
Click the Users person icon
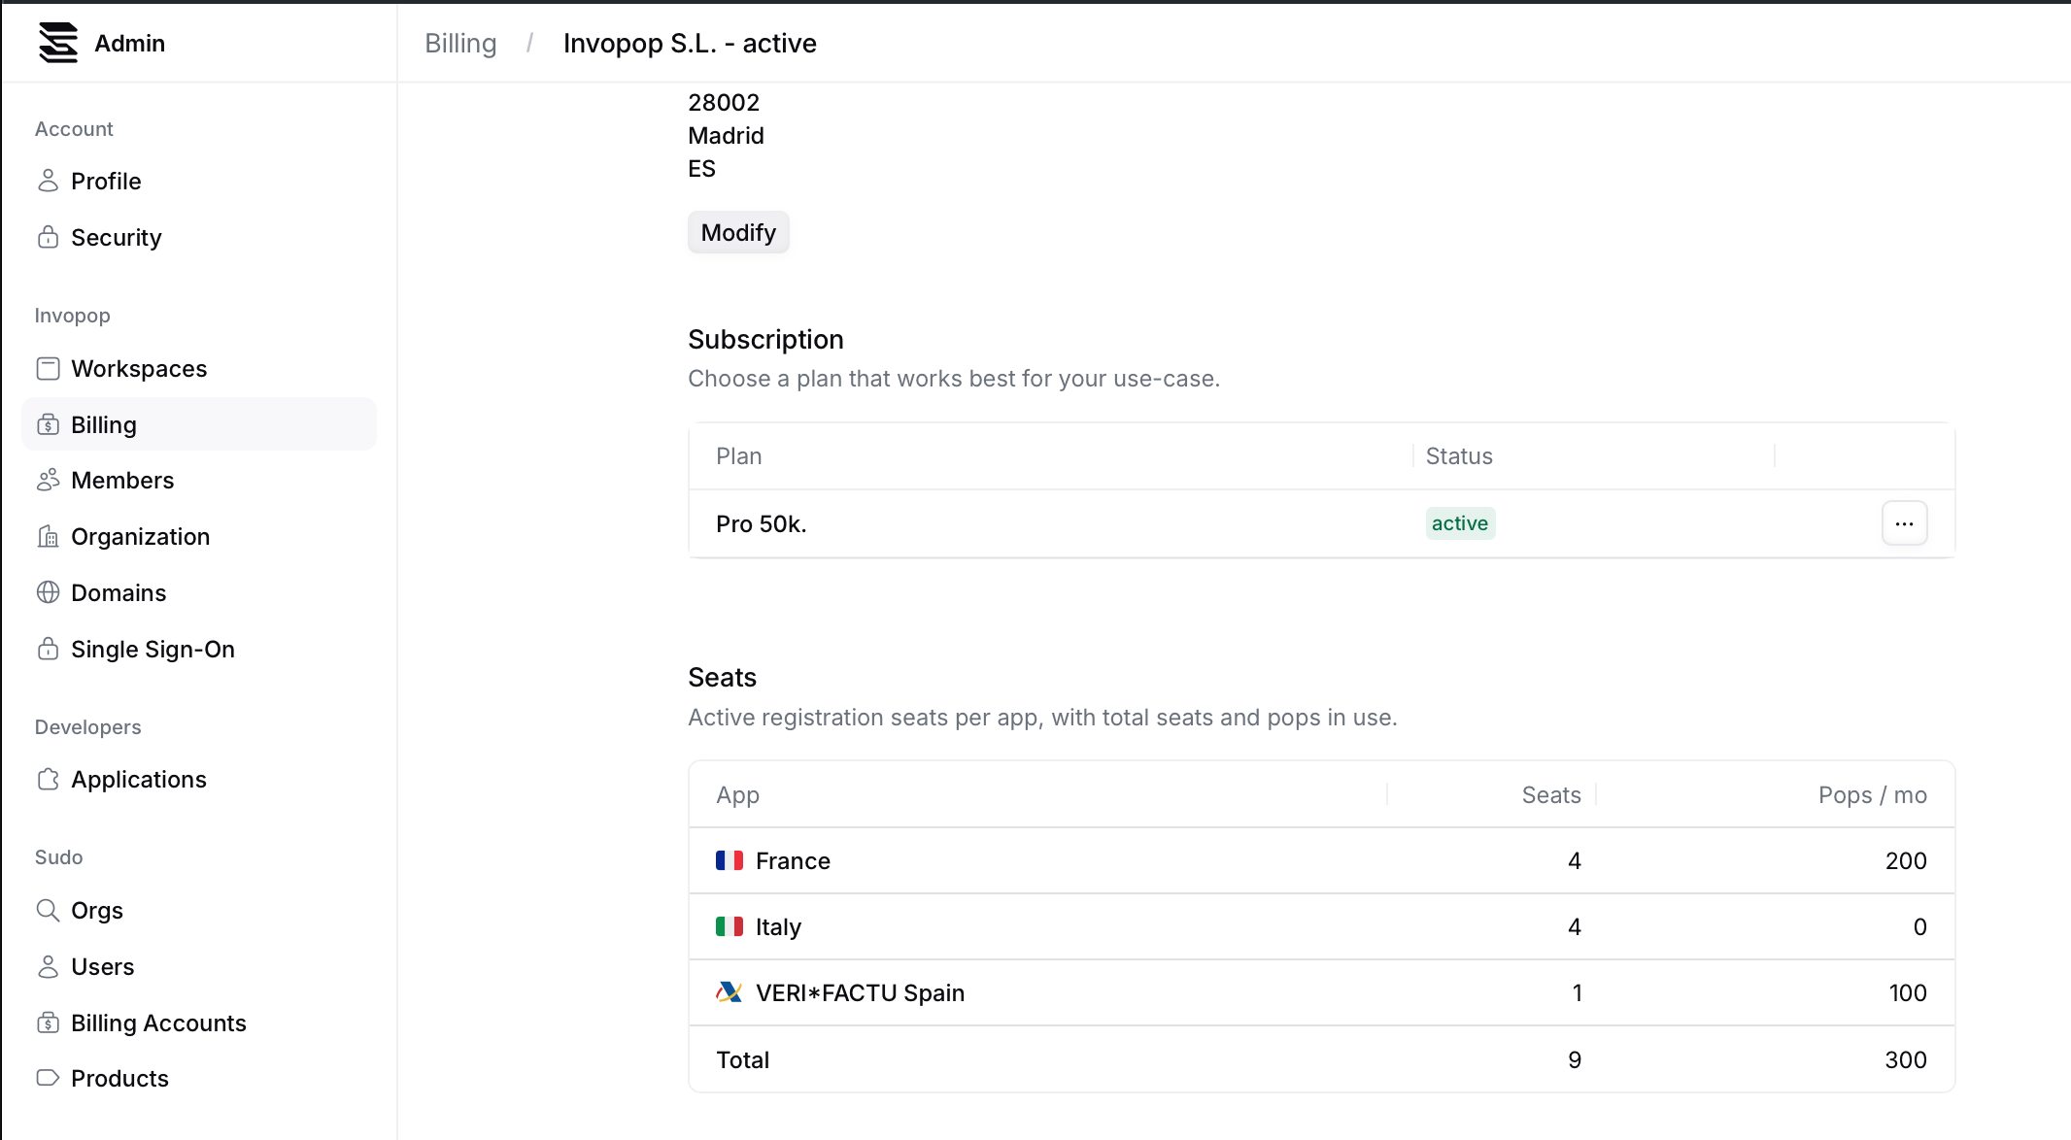pos(48,966)
